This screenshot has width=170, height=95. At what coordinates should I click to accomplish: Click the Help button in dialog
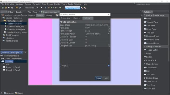106,78
